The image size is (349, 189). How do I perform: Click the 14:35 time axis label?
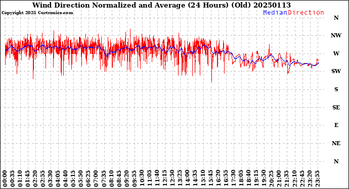[195, 178]
